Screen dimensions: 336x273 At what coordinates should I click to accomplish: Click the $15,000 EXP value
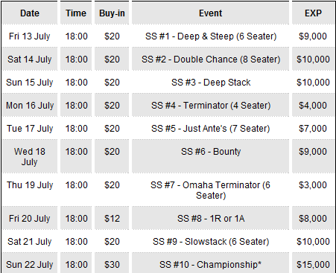point(313,265)
